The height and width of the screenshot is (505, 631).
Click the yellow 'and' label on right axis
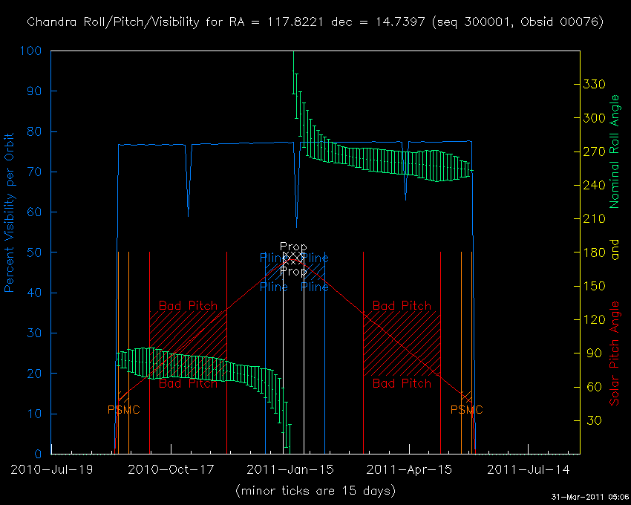615,252
